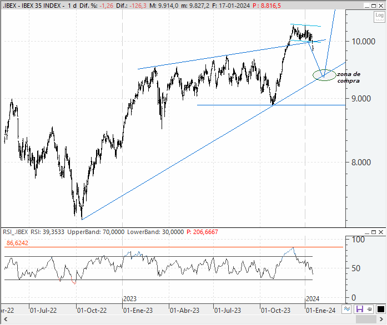
Task: Click the 8.000 price axis label
Action: pos(361,162)
